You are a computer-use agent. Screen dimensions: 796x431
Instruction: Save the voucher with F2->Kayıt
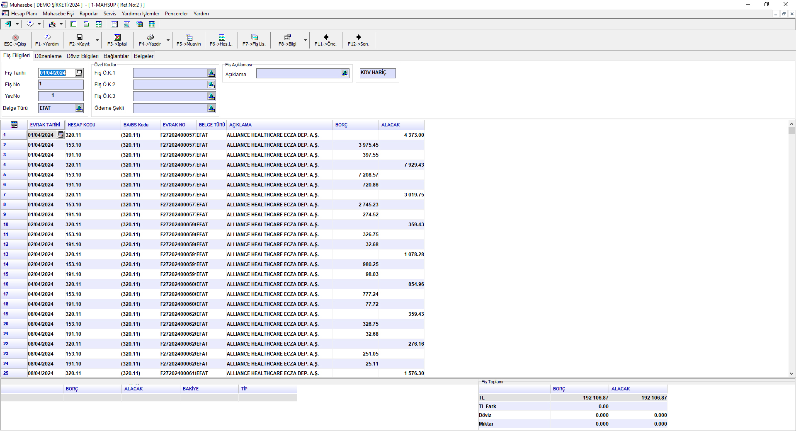coord(79,38)
